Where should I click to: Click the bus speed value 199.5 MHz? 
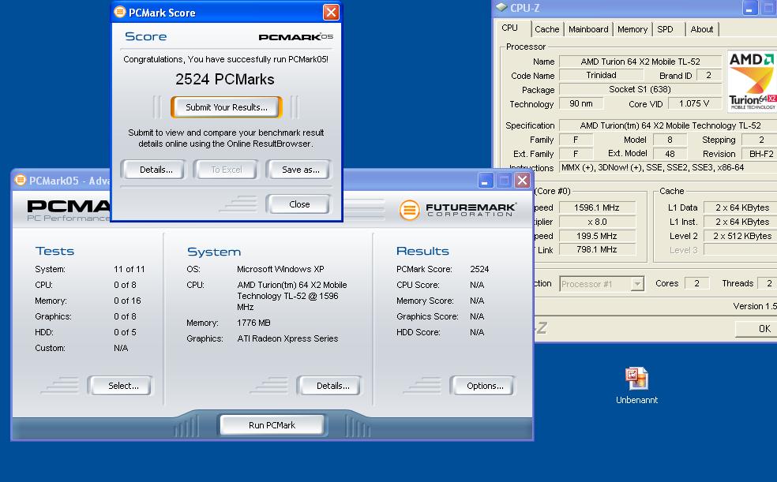pos(597,236)
